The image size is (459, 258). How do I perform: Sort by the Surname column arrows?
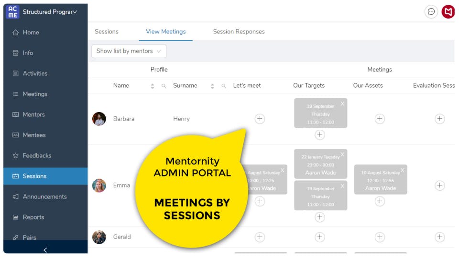212,86
